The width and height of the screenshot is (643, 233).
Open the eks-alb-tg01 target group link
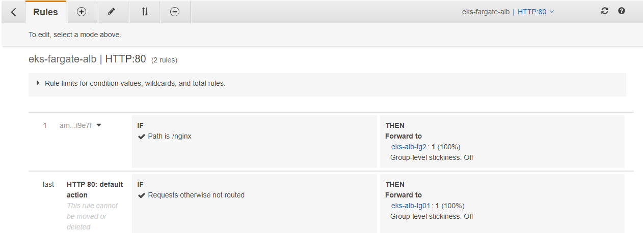pos(411,206)
